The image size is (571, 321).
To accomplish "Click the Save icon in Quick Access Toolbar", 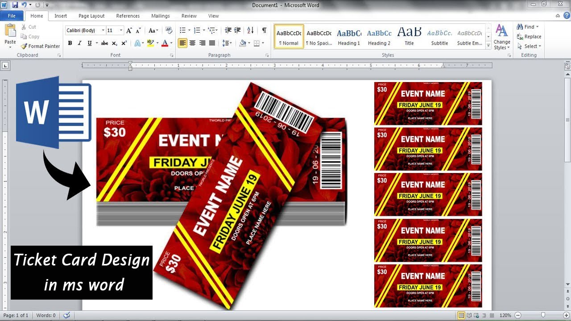I will click(15, 5).
